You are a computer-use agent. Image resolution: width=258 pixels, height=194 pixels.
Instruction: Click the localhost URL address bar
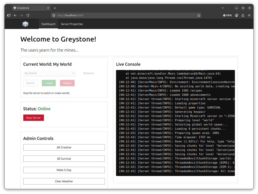click(x=126, y=15)
